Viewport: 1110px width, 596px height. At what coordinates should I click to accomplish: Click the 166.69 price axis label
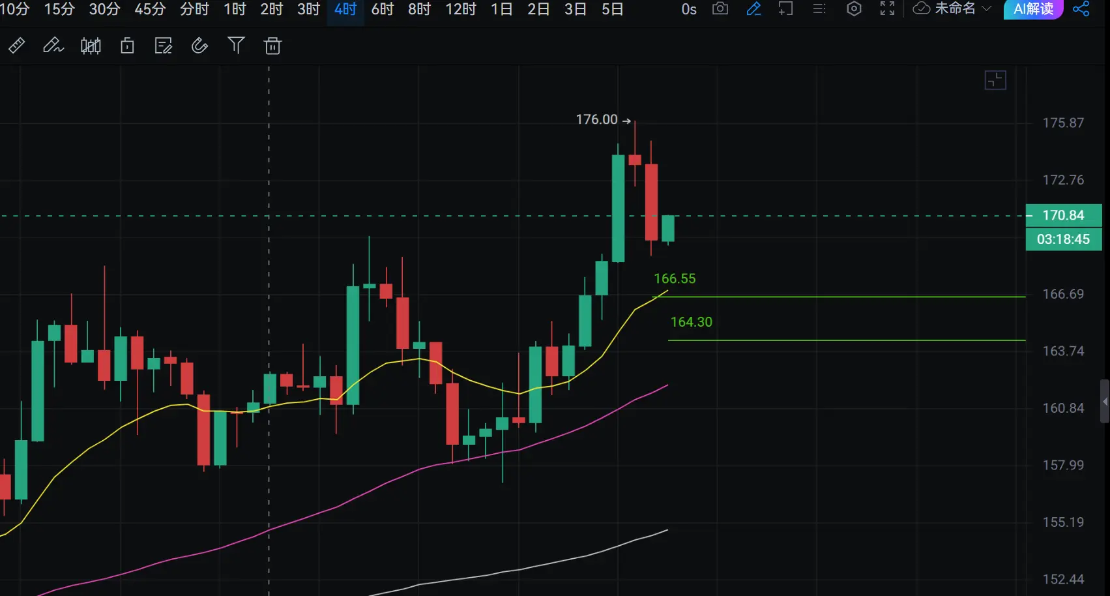(1063, 294)
